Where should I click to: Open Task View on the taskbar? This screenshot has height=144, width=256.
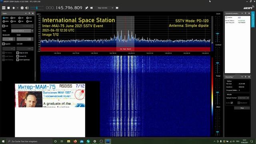click(x=62, y=141)
